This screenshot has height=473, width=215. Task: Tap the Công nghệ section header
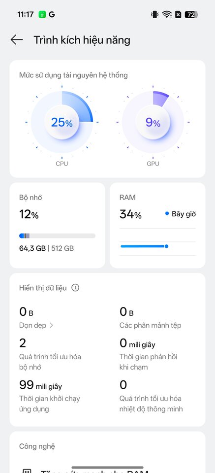[x=37, y=446]
